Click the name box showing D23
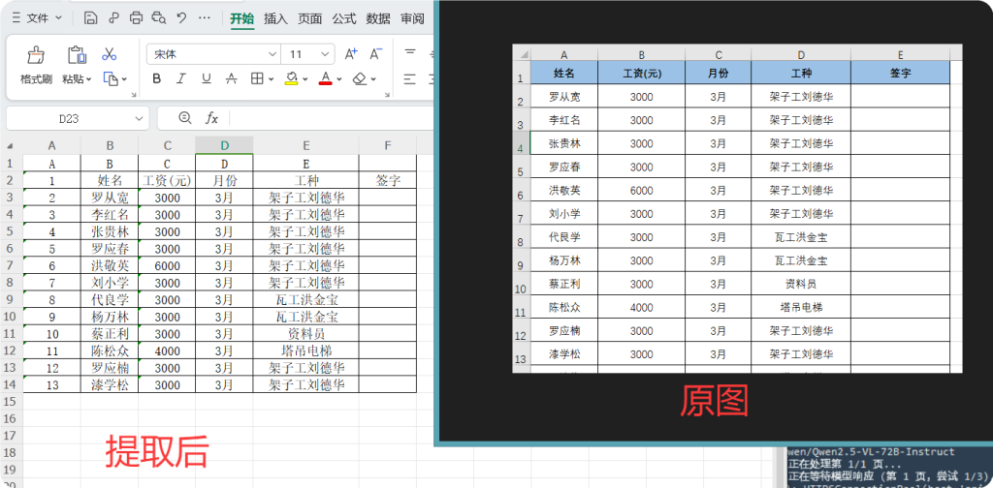Image resolution: width=993 pixels, height=488 pixels. (69, 118)
